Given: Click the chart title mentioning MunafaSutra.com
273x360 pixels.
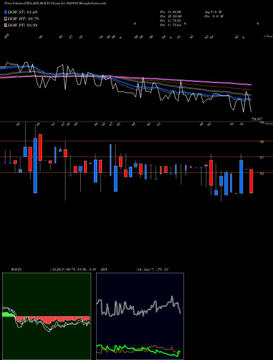Looking at the screenshot, I should point(55,4).
